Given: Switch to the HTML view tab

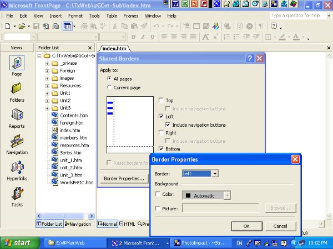Looking at the screenshot, I should click(x=127, y=224).
